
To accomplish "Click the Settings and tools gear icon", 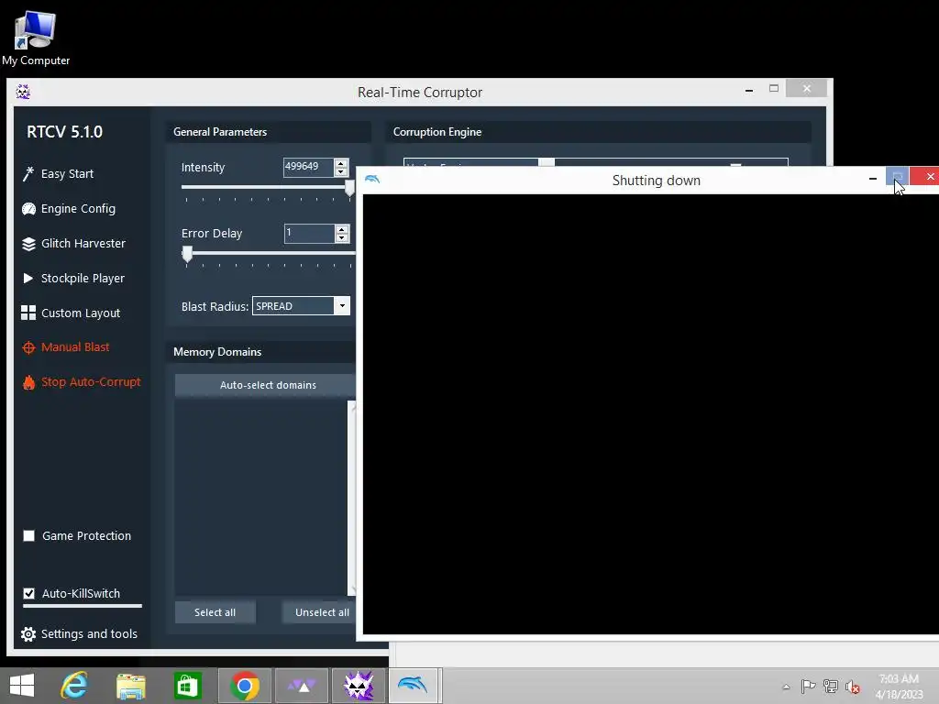I will [28, 634].
